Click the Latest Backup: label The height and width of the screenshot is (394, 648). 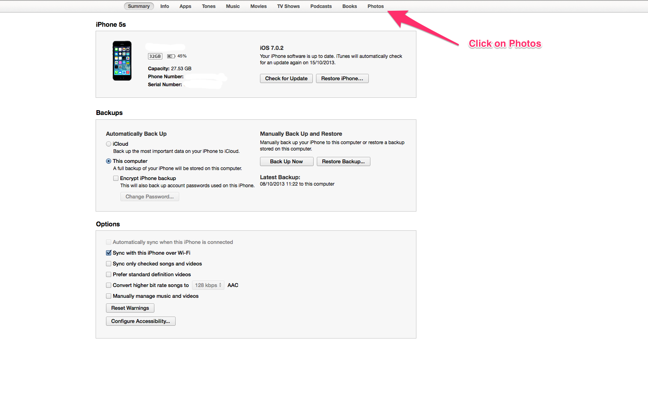coord(280,177)
